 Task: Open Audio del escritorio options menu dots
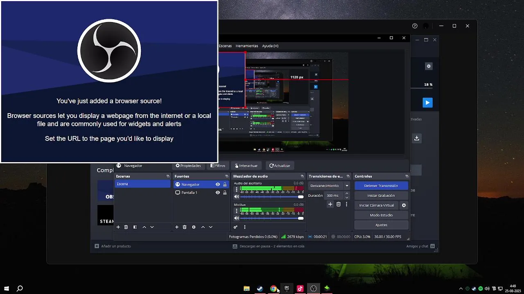[x=236, y=189]
